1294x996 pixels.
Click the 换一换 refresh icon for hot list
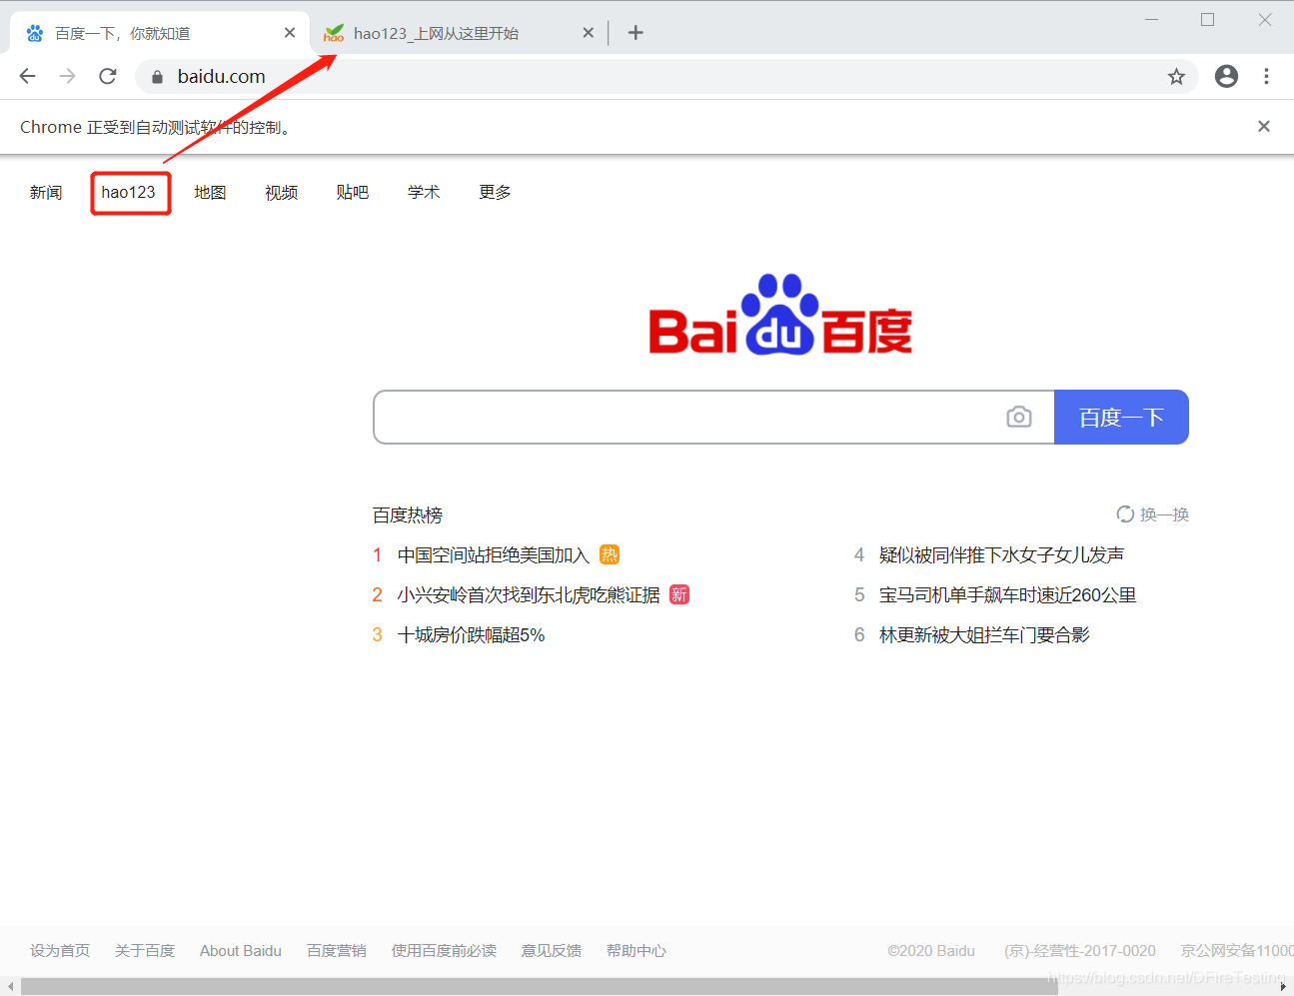click(1152, 513)
